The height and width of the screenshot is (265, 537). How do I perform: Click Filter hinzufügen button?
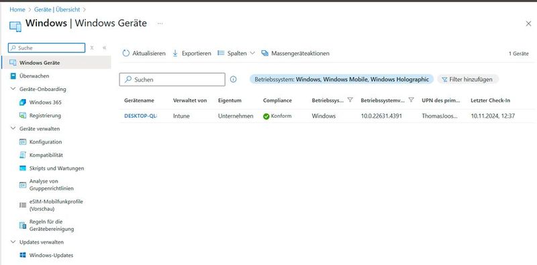pyautogui.click(x=467, y=79)
